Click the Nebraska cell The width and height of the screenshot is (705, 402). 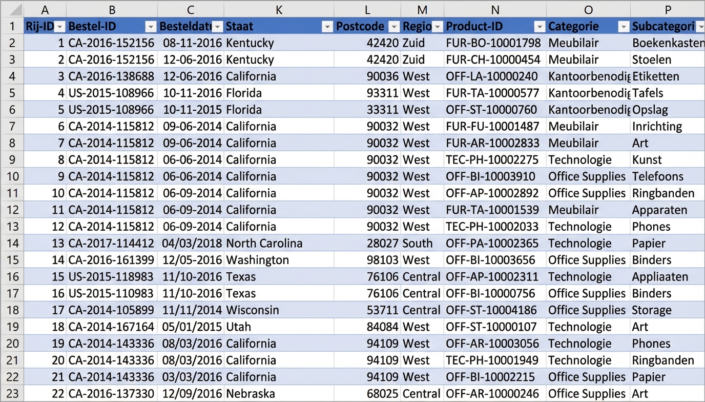click(251, 394)
